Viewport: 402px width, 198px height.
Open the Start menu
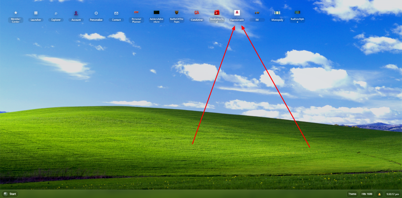click(x=10, y=194)
